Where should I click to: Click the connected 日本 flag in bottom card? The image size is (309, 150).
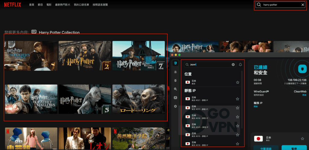259,139
